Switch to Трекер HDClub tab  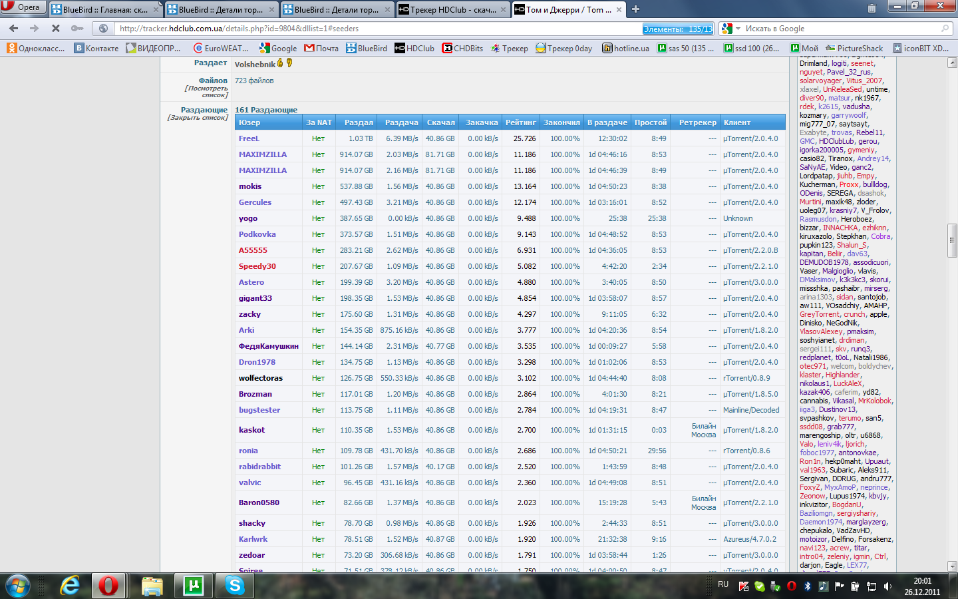click(452, 9)
